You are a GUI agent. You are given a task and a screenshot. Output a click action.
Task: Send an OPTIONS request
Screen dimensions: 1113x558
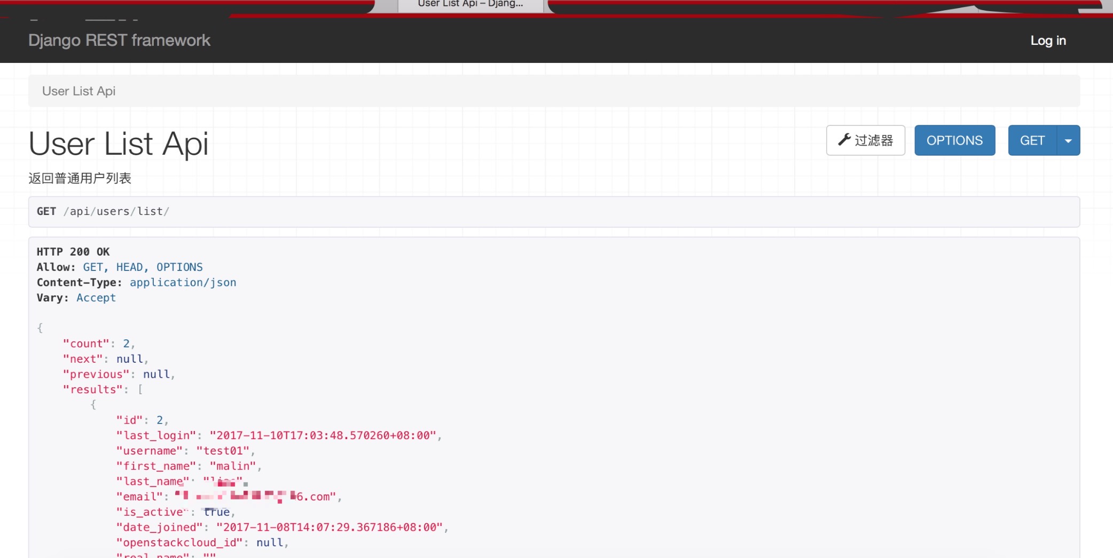[x=954, y=140]
